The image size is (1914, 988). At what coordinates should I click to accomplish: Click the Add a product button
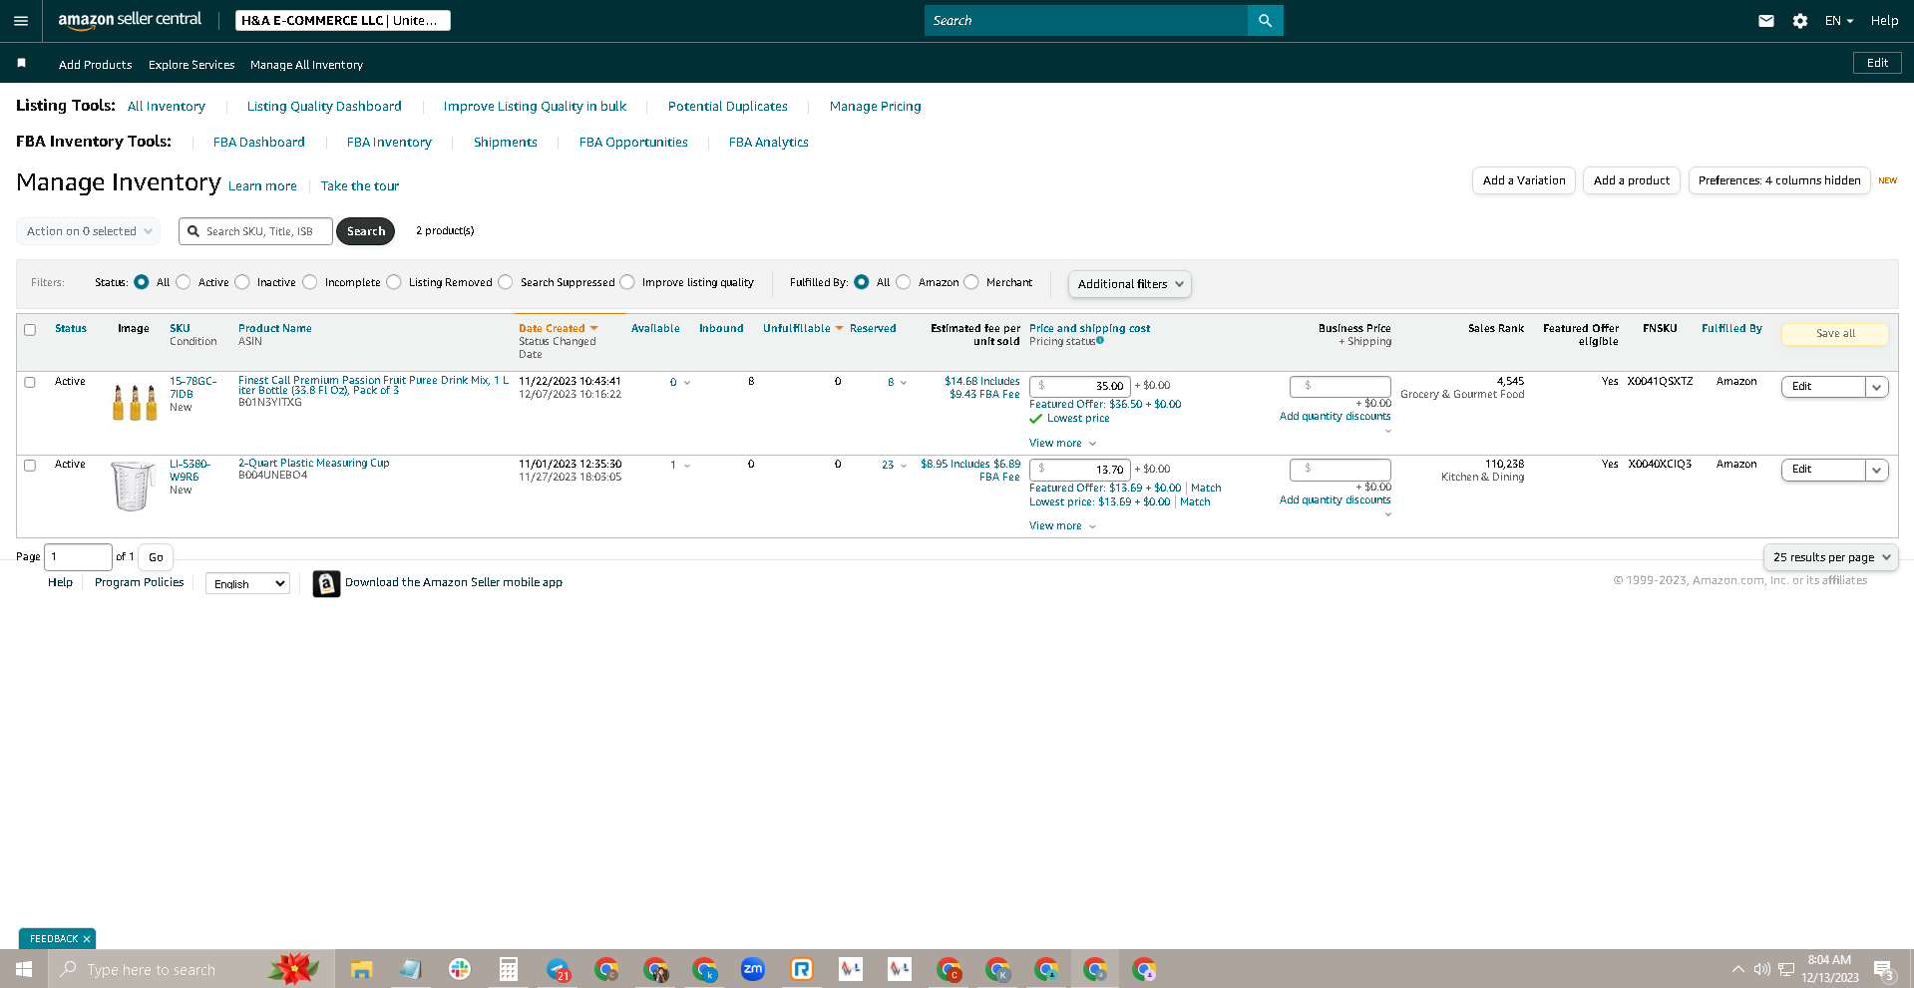pyautogui.click(x=1632, y=180)
